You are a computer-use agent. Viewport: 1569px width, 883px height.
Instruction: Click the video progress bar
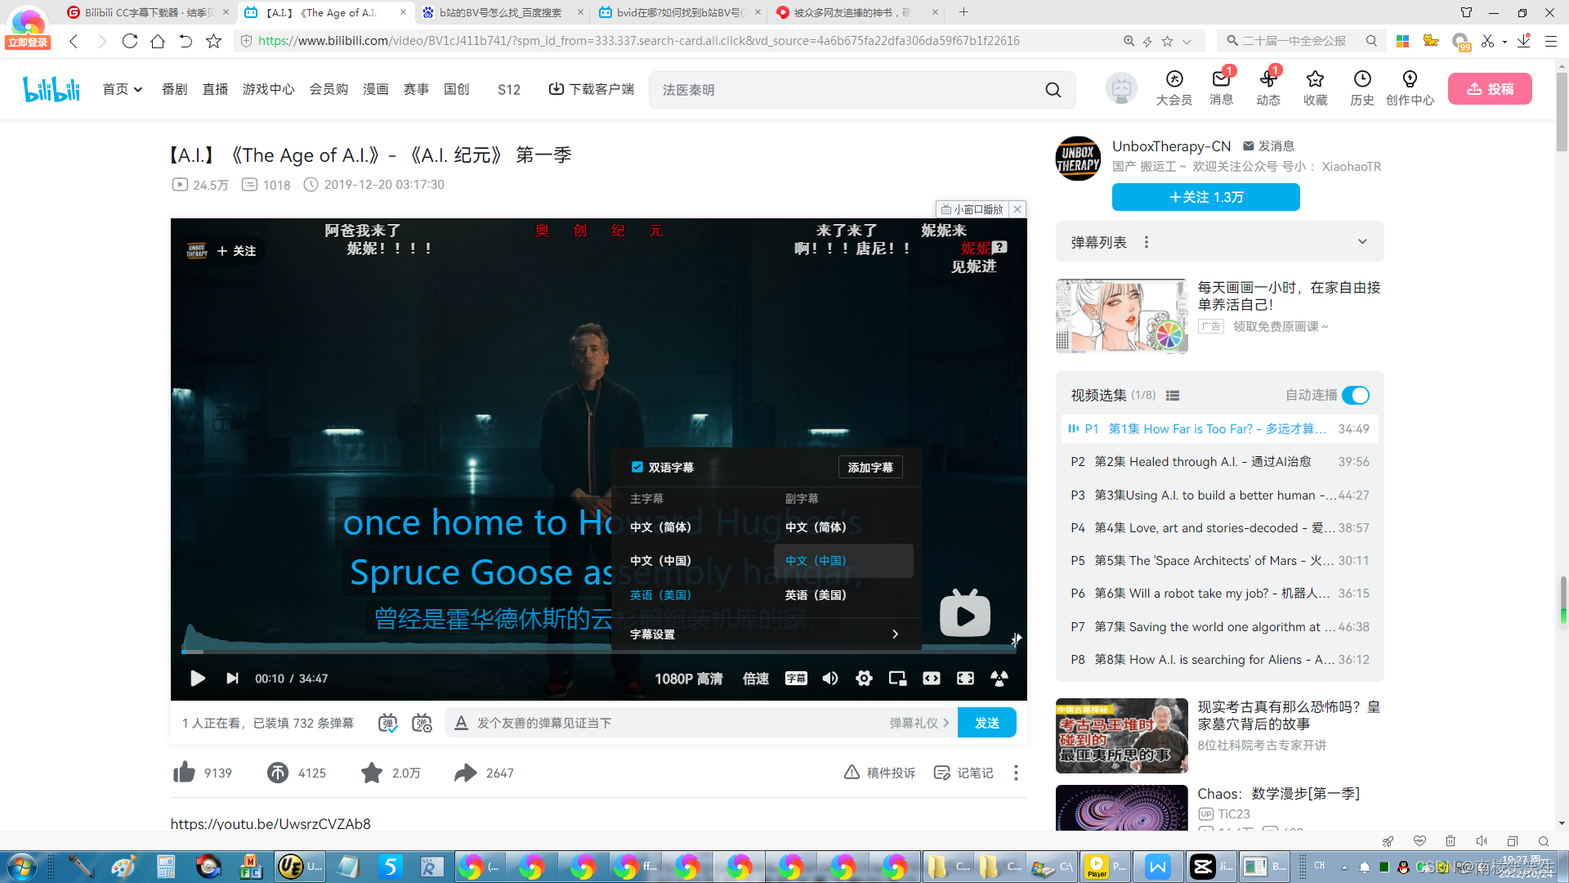tap(572, 652)
